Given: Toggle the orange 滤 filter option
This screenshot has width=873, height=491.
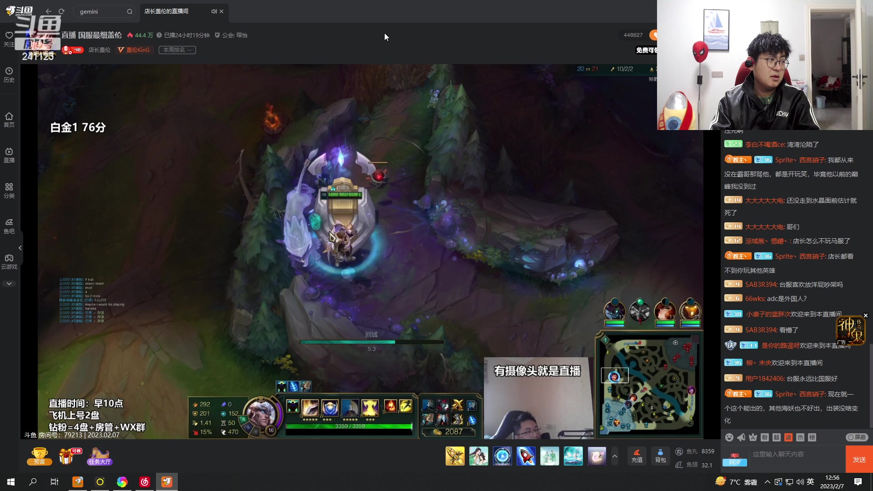Looking at the screenshot, I should coord(788,437).
